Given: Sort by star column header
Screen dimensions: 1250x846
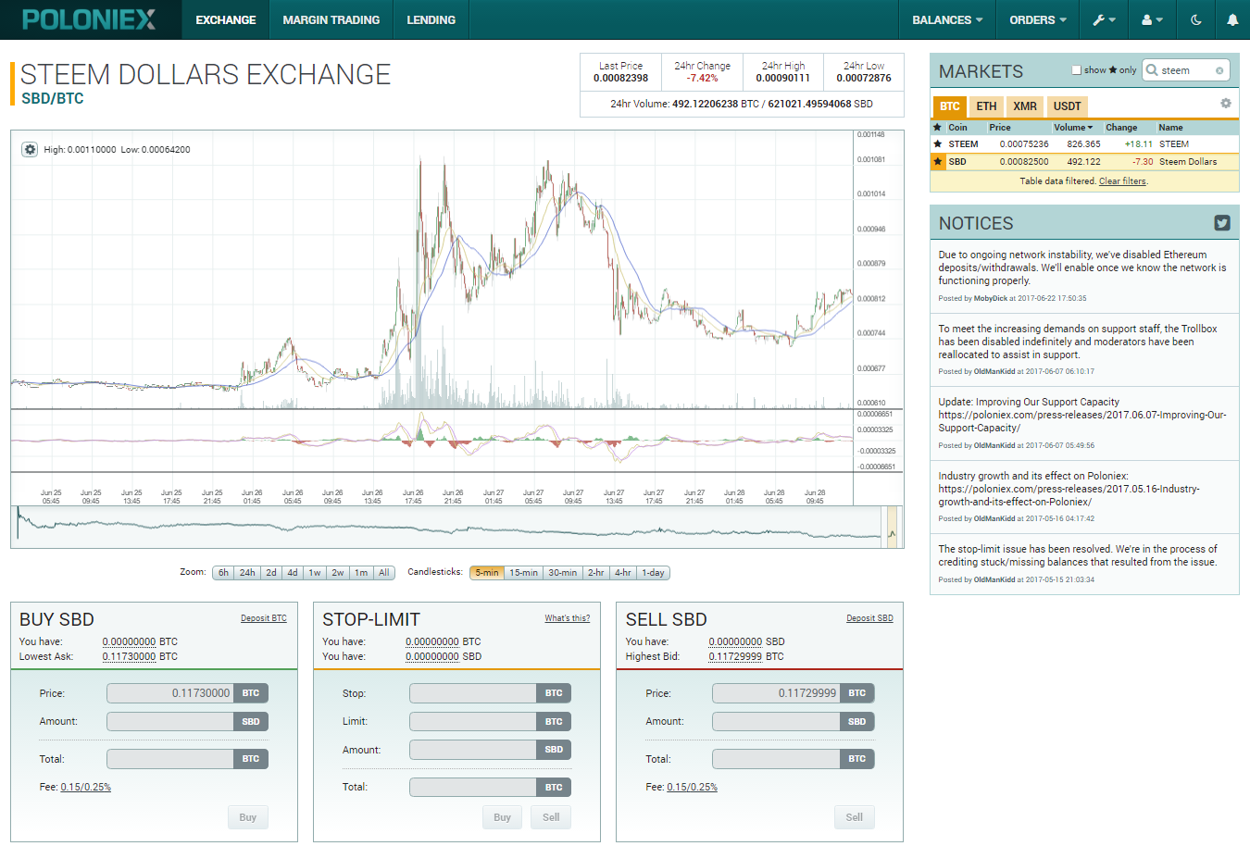Looking at the screenshot, I should click(x=937, y=127).
